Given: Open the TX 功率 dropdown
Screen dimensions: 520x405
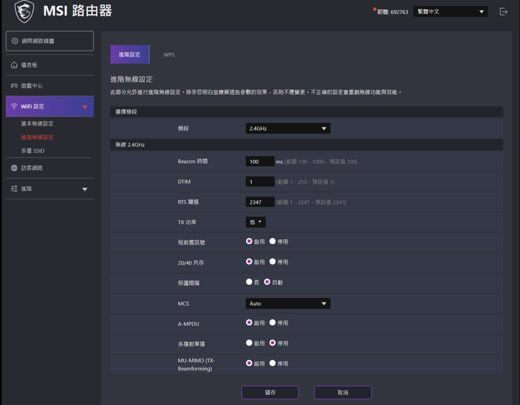Looking at the screenshot, I should pyautogui.click(x=255, y=222).
